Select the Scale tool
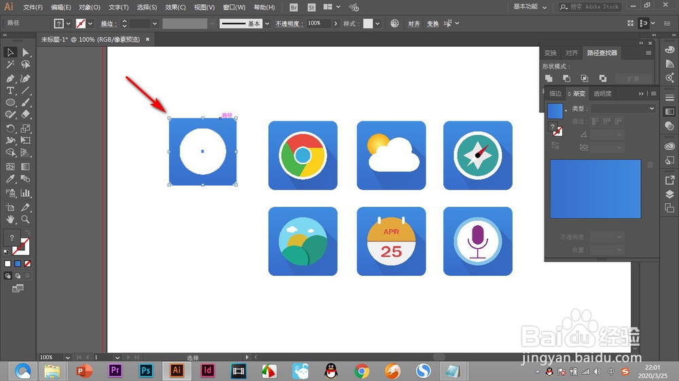The image size is (679, 381). click(26, 128)
